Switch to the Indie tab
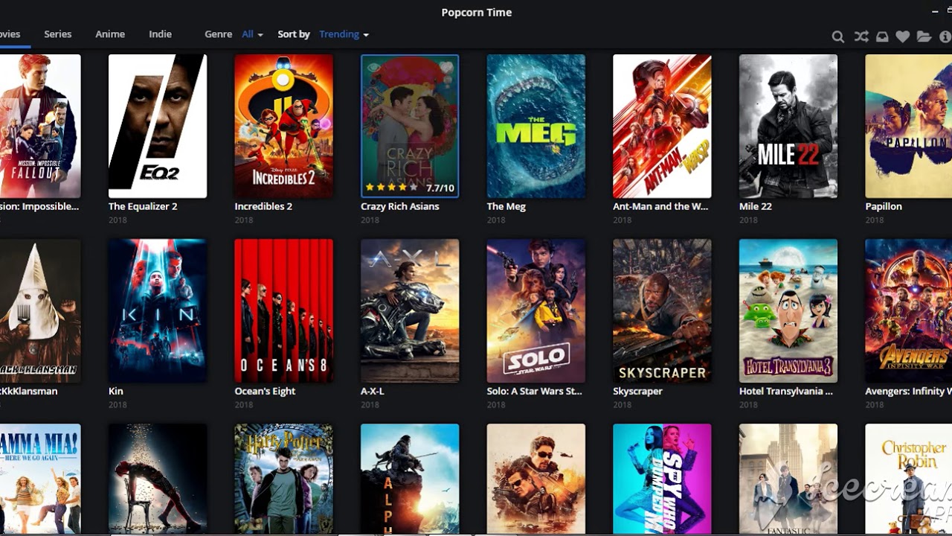The height and width of the screenshot is (536, 952). (x=160, y=34)
